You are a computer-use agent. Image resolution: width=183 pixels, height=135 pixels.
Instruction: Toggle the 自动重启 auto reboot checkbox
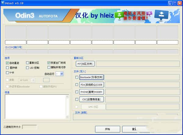(x=7, y=63)
